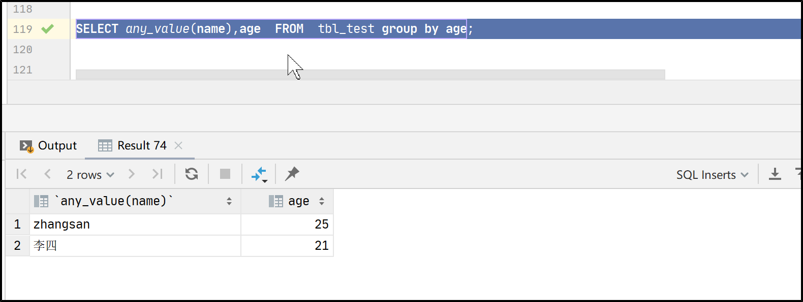
Task: Jump to last page of results
Action: [x=158, y=174]
